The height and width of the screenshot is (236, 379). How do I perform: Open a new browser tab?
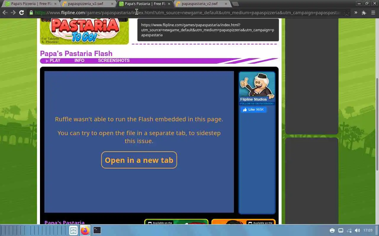(x=235, y=4)
